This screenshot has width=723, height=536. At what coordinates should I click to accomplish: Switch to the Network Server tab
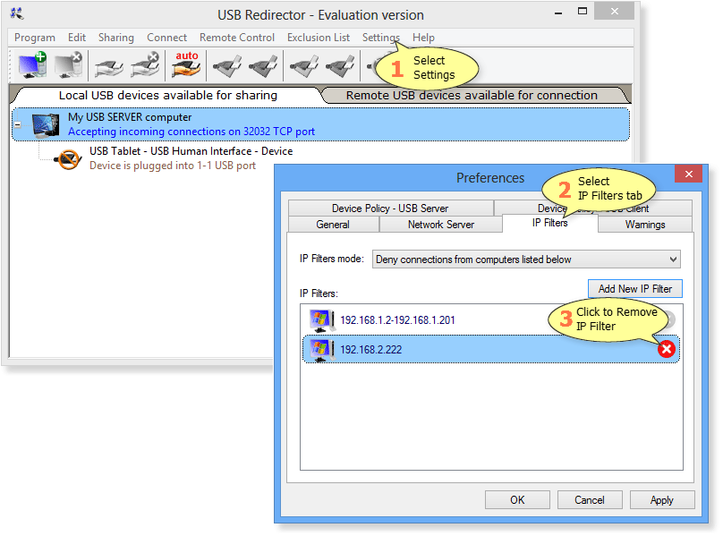[x=441, y=225]
